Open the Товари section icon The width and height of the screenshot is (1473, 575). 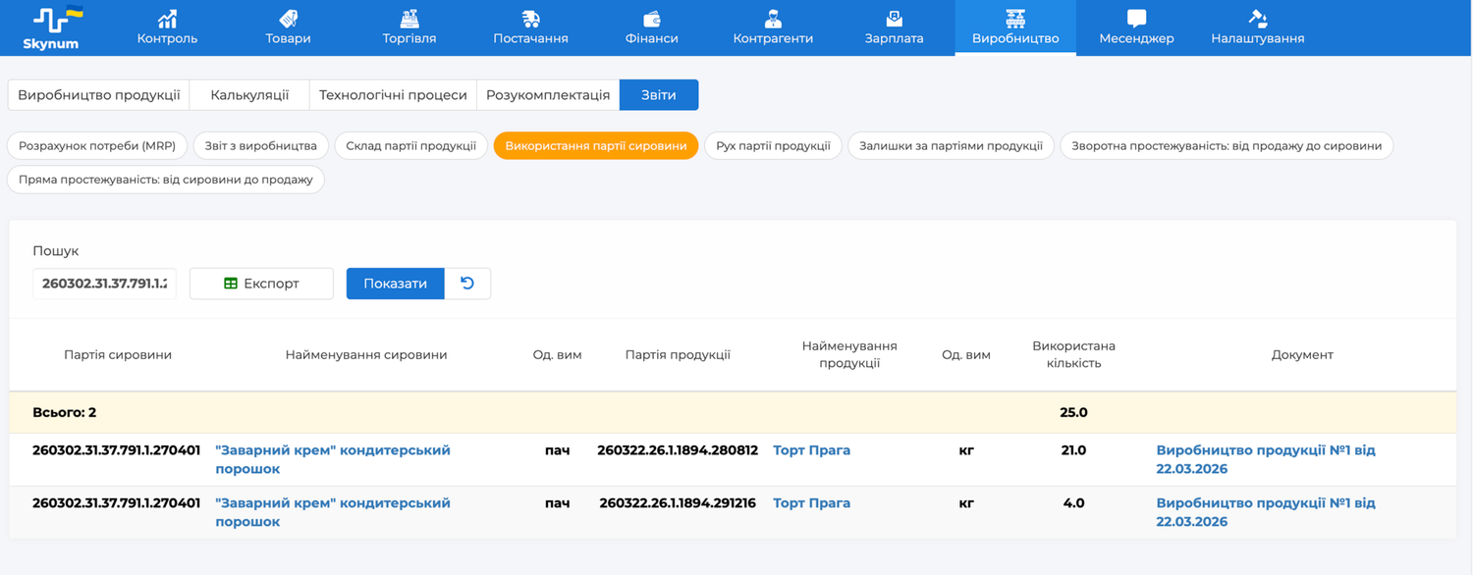click(288, 19)
